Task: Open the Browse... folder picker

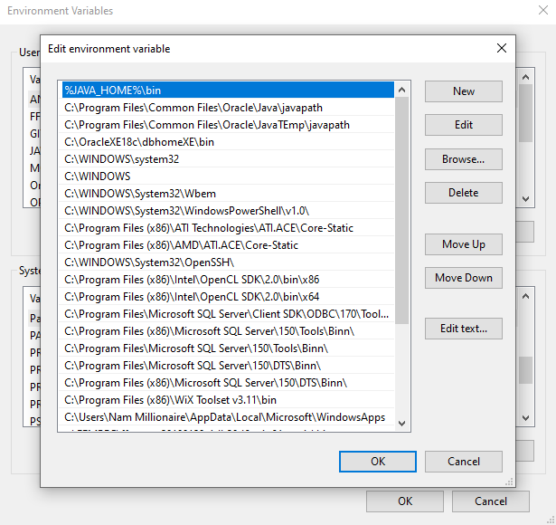Action: [464, 159]
